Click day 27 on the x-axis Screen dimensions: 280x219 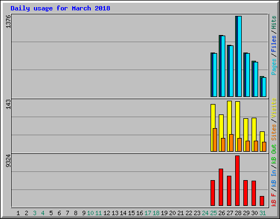pyautogui.click(x=230, y=213)
